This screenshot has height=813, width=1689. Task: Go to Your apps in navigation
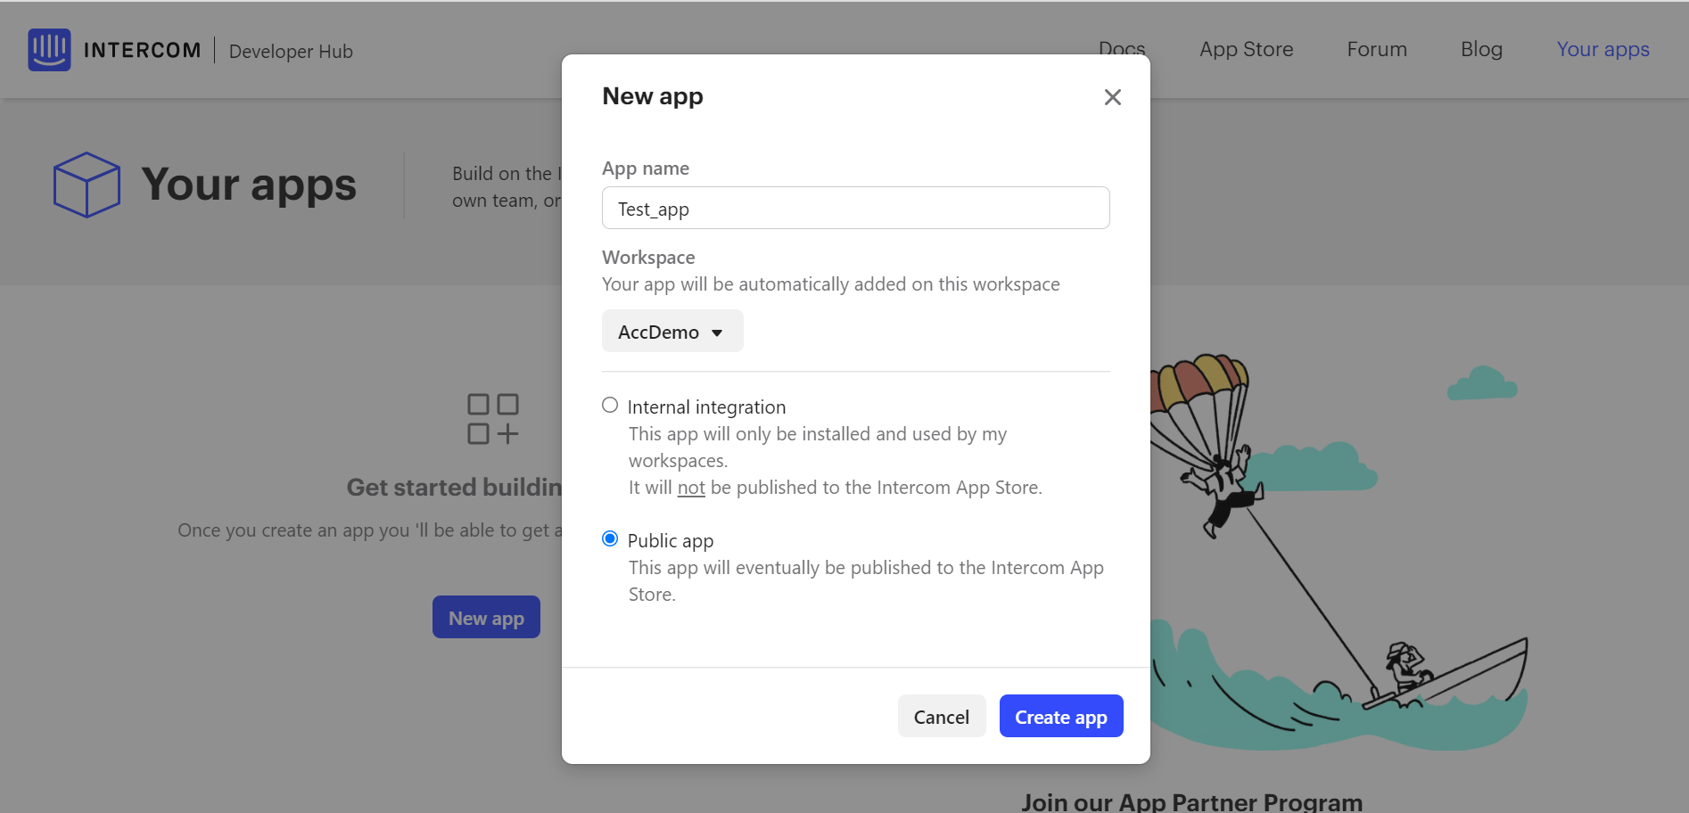tap(1602, 49)
